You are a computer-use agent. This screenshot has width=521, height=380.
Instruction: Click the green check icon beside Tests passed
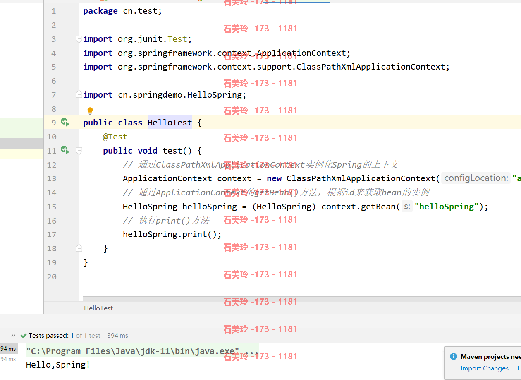point(24,335)
